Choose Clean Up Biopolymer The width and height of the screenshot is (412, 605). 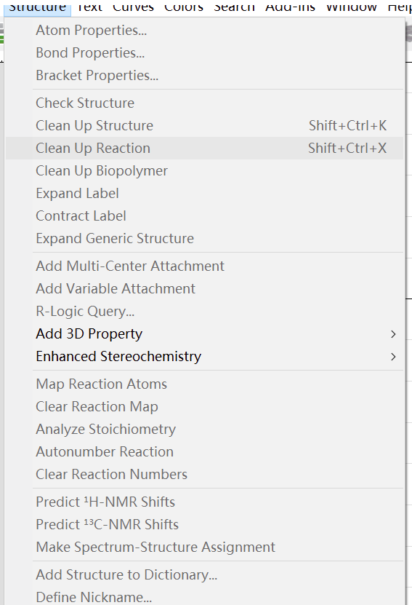click(x=204, y=170)
